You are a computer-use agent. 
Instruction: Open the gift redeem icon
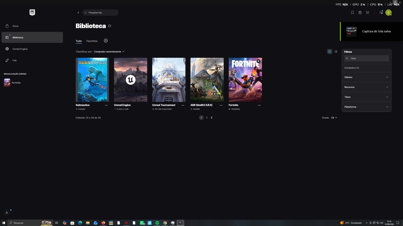360,13
